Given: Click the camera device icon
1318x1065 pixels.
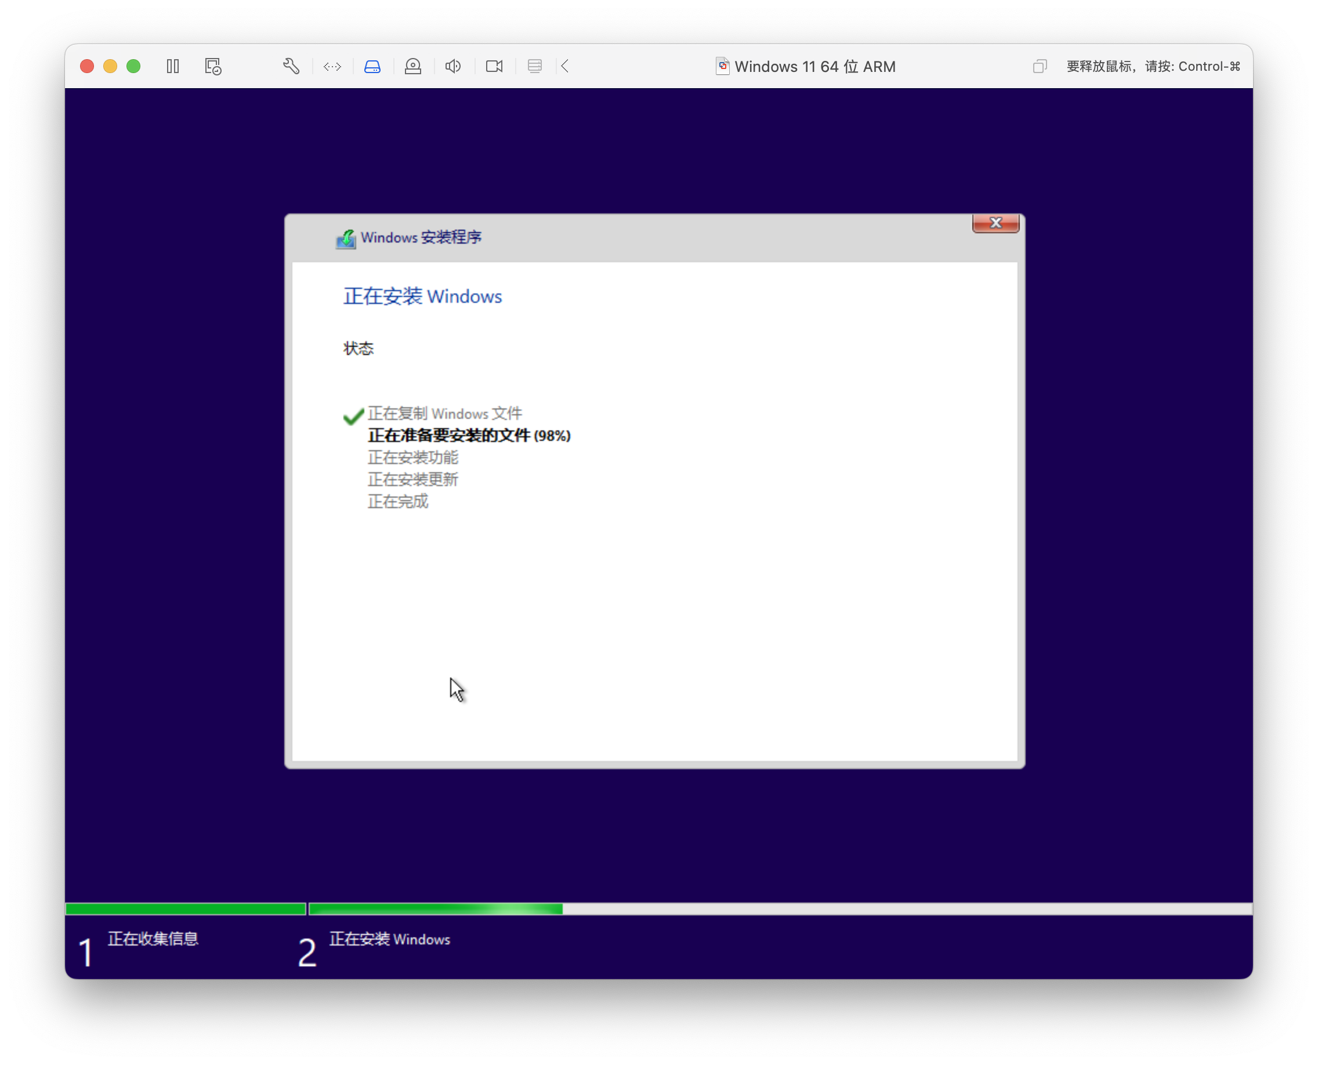Looking at the screenshot, I should point(494,66).
